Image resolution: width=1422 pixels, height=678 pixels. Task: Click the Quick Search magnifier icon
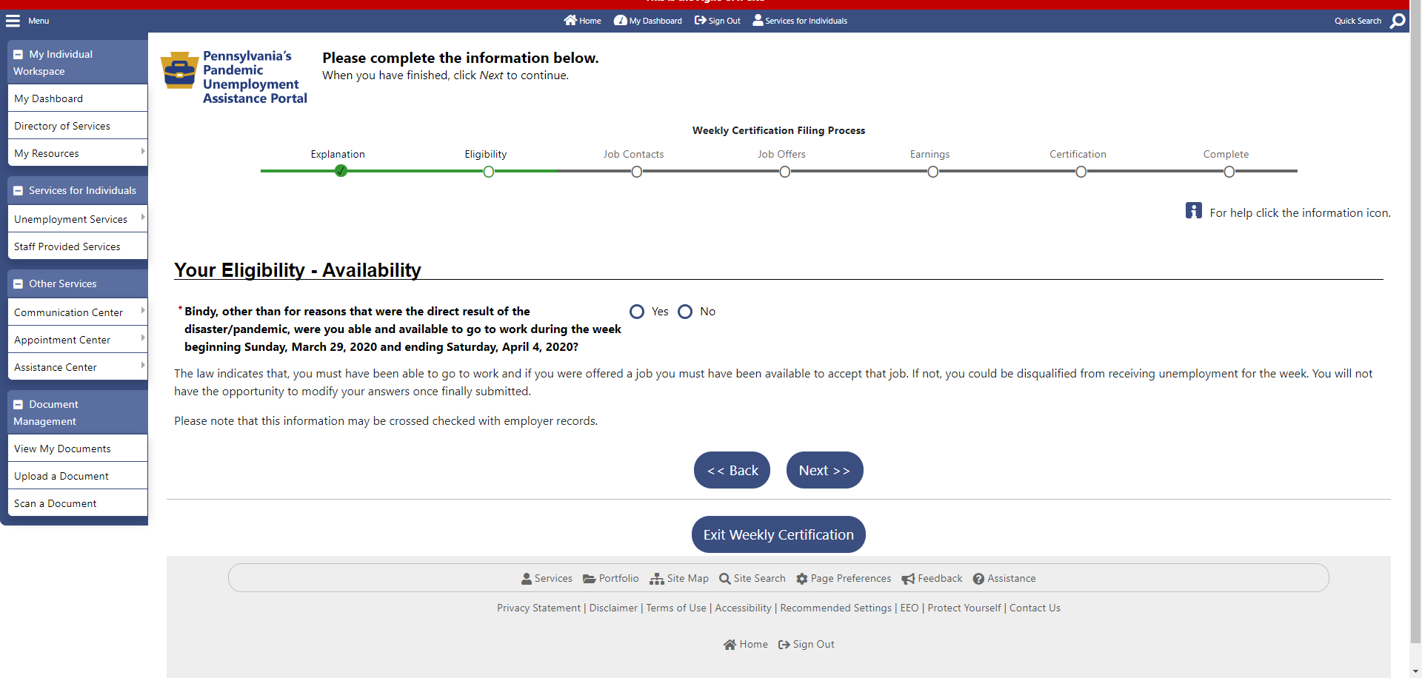point(1397,21)
